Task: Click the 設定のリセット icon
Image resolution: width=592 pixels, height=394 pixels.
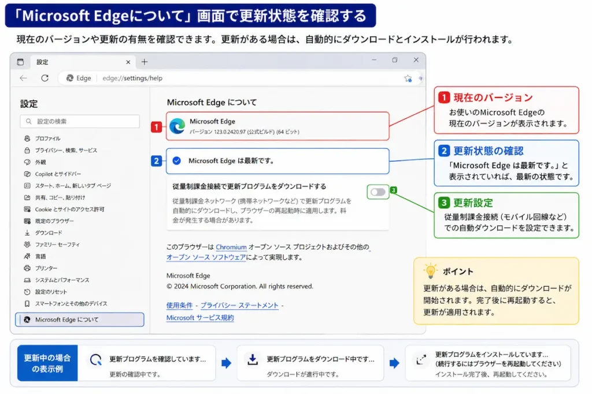Action: click(27, 292)
